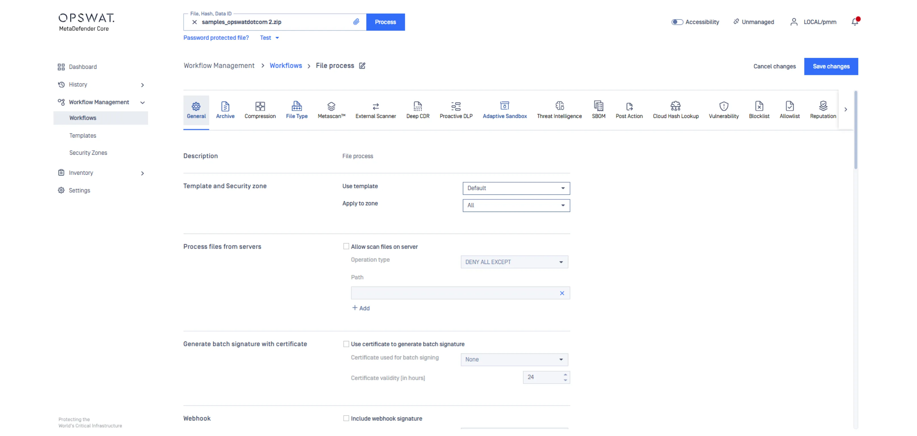The height and width of the screenshot is (436, 917).
Task: Open the Cloud Hash Lookup tab icon
Action: tap(675, 106)
